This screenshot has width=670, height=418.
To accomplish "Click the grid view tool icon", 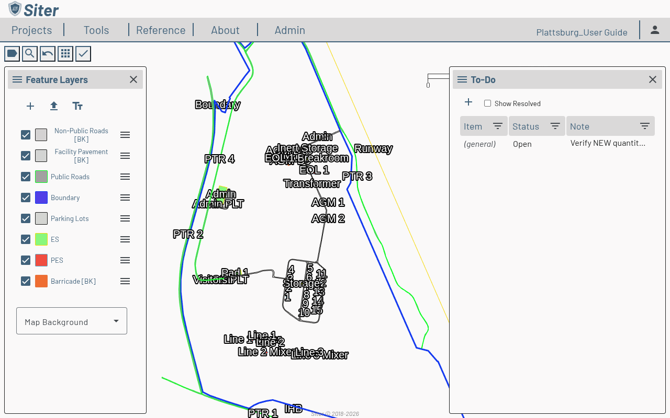I will 65,53.
